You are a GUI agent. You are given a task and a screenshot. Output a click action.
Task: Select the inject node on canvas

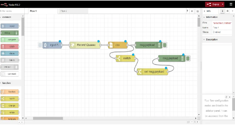coord(52,45)
